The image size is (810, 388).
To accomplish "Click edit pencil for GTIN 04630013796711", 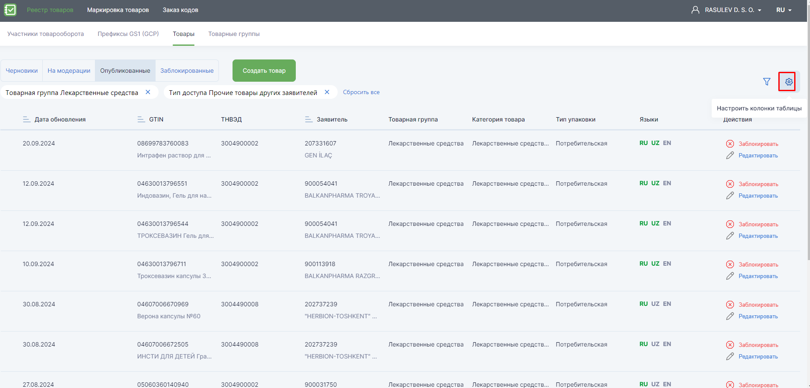I will click(730, 276).
